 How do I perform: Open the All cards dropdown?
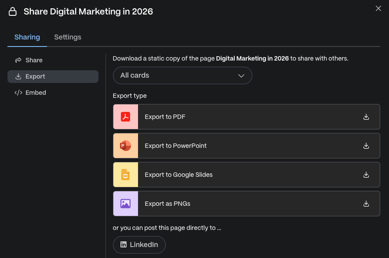click(182, 75)
